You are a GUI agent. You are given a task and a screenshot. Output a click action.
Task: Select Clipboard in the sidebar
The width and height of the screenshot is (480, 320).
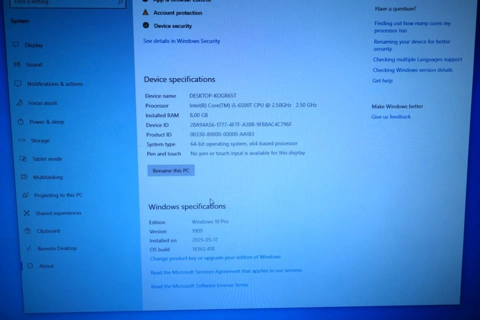pyautogui.click(x=48, y=231)
